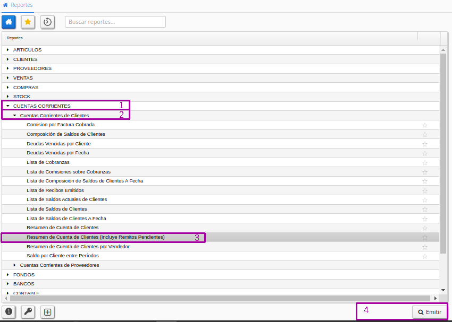Click the plus add-report button
452x322 pixels.
pyautogui.click(x=47, y=311)
